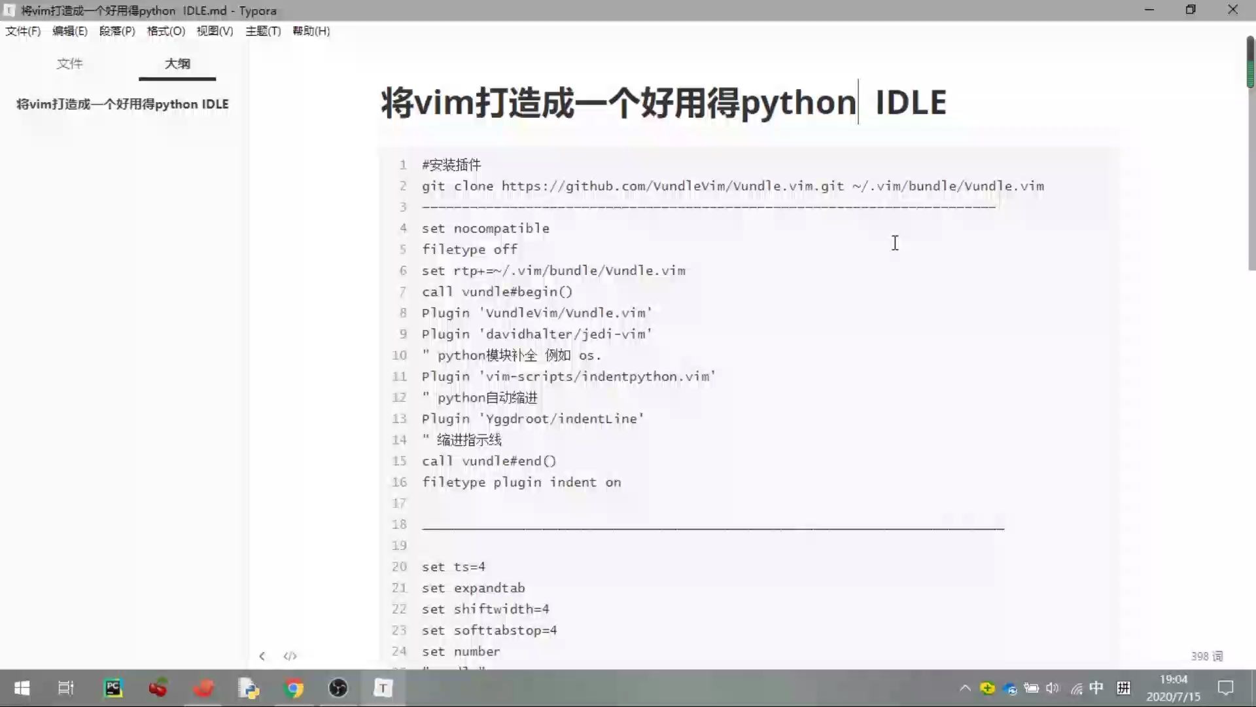Open Google Chrome from the taskbar

(294, 688)
